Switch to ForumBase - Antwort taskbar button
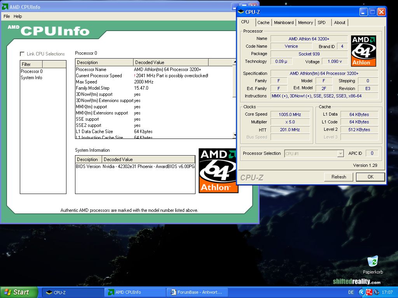 pos(197,293)
